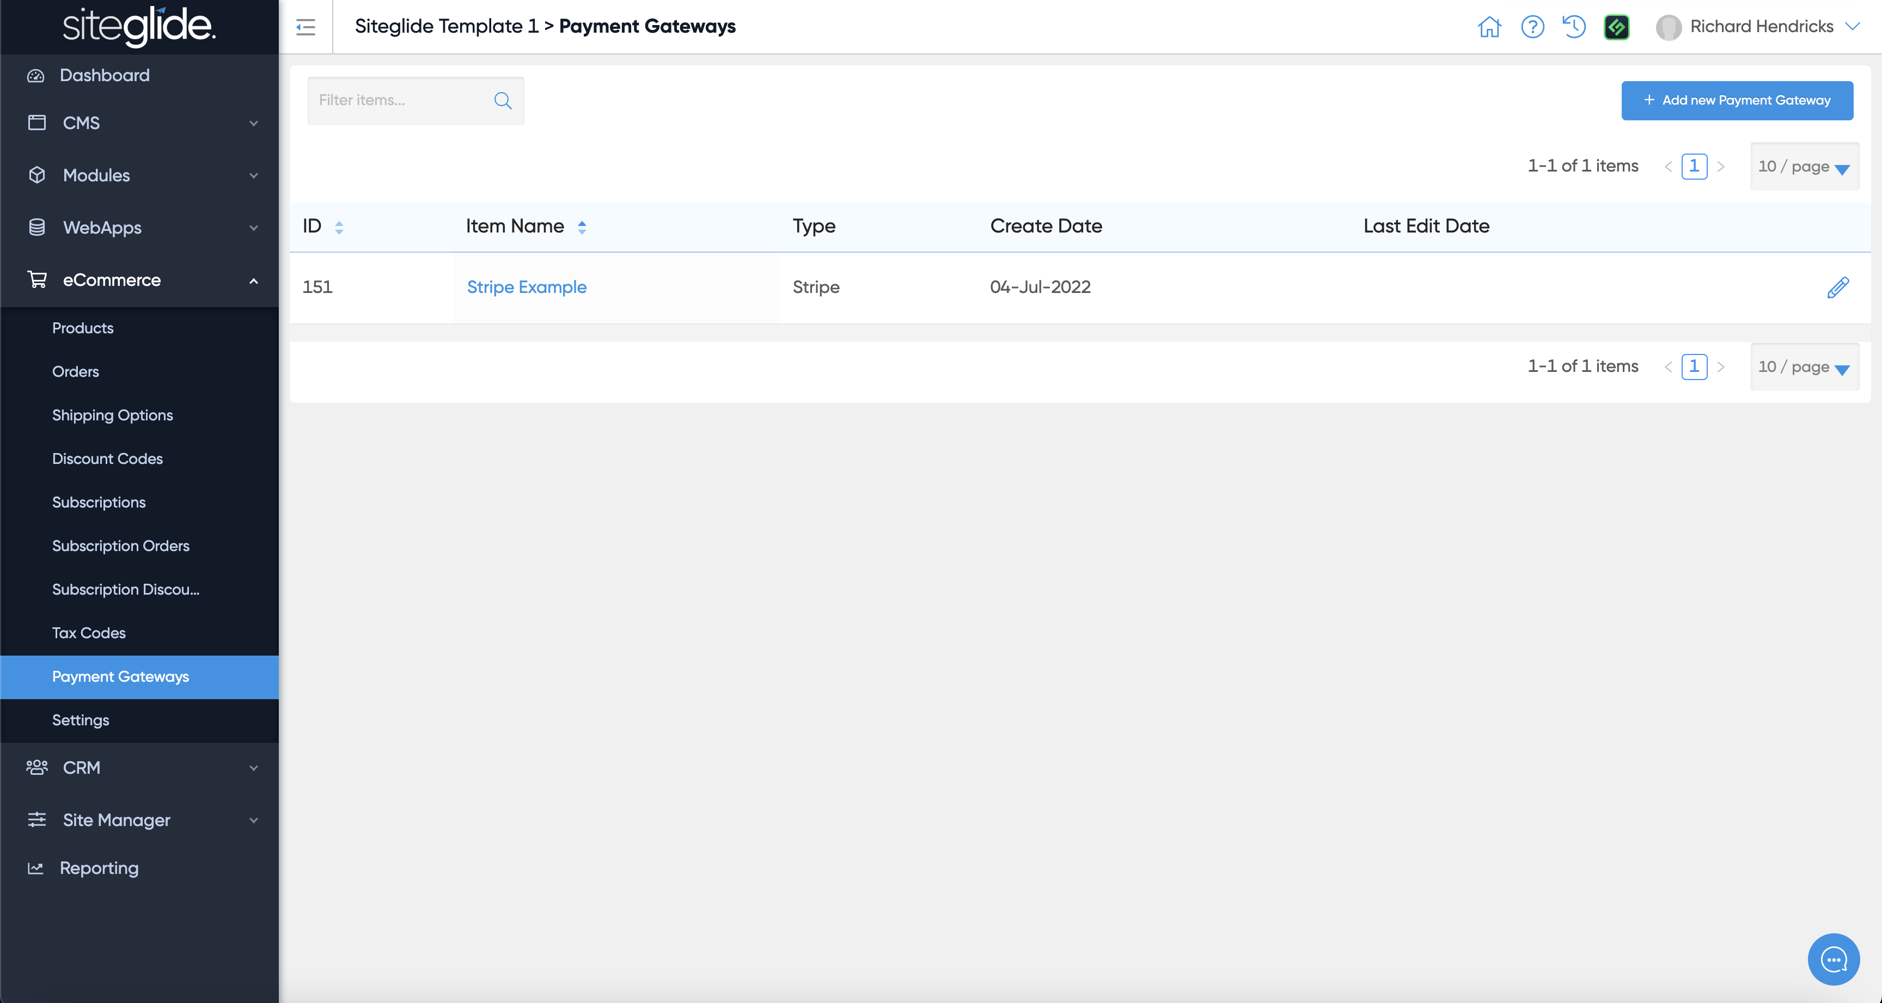Viewport: 1882px width, 1003px height.
Task: Open Richard Hendricks user menu
Action: coord(1761,27)
